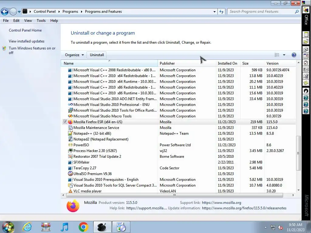Sort by the Installed On column header

(x=227, y=63)
